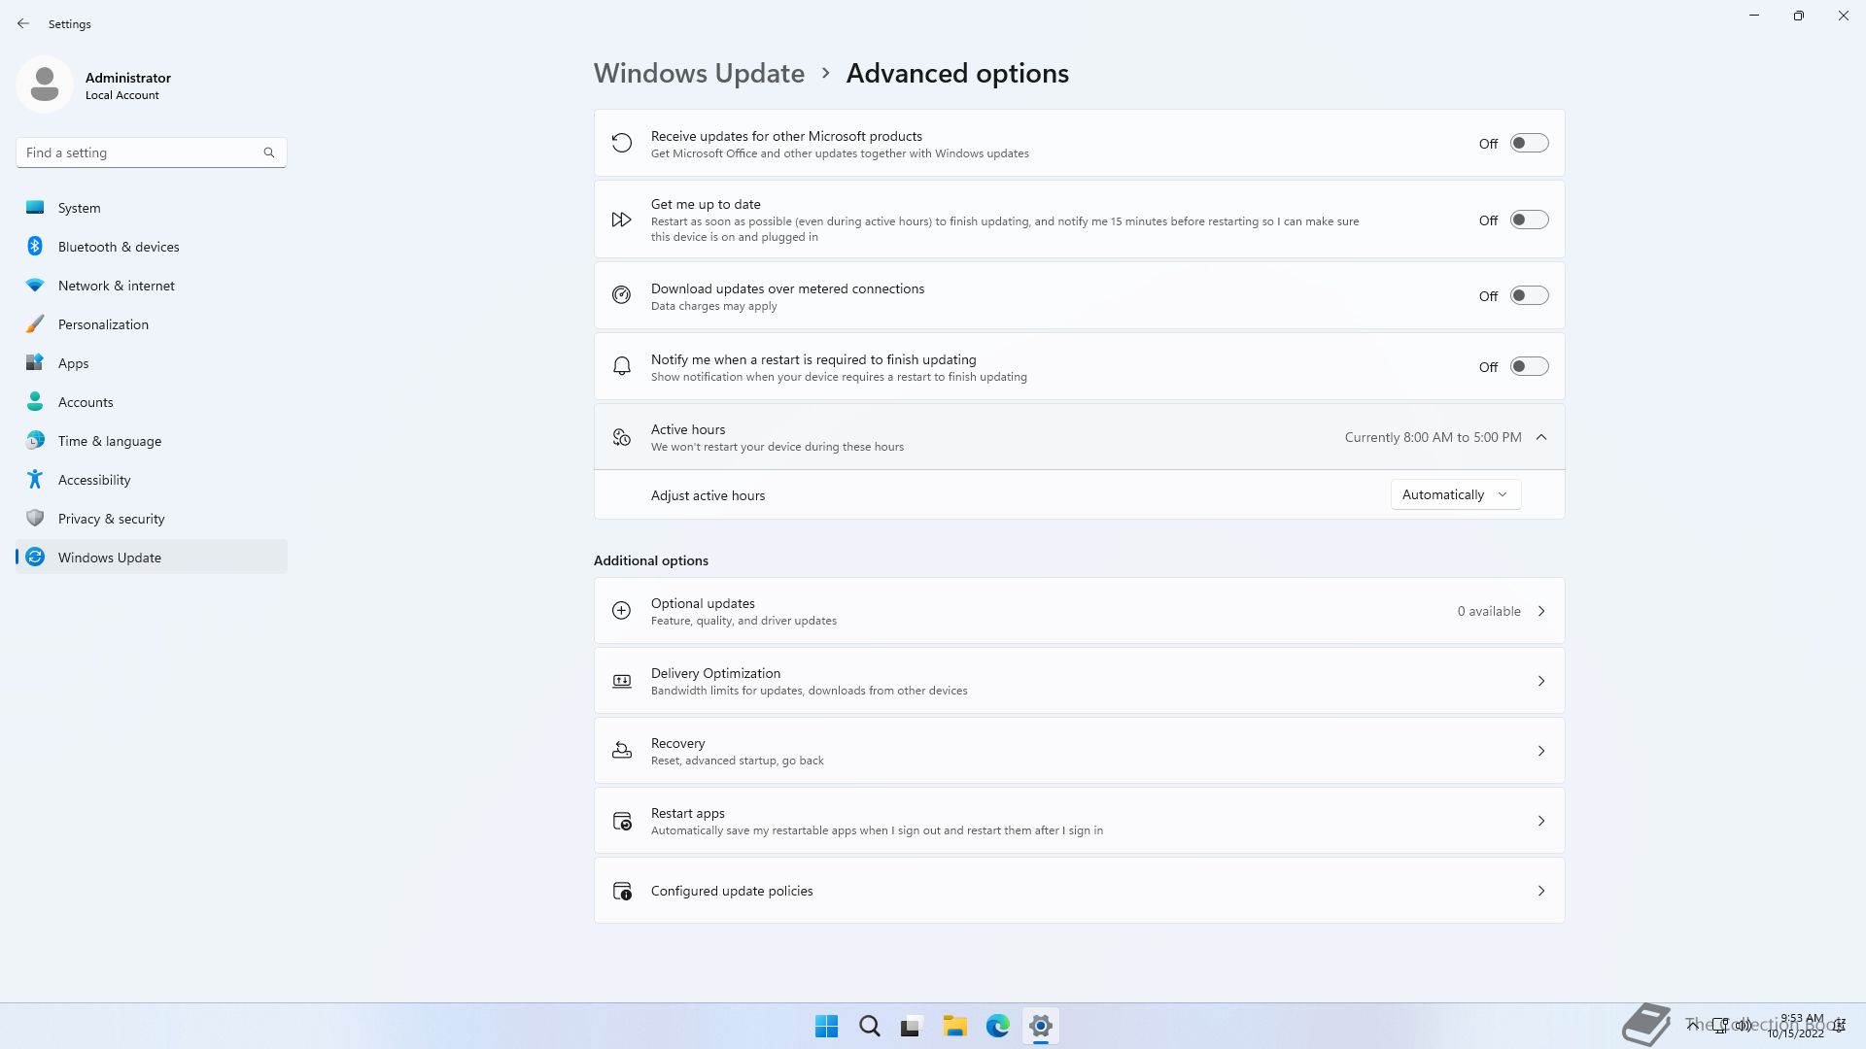Click the Windows Update breadcrumb link
This screenshot has height=1049, width=1866.
(x=699, y=74)
